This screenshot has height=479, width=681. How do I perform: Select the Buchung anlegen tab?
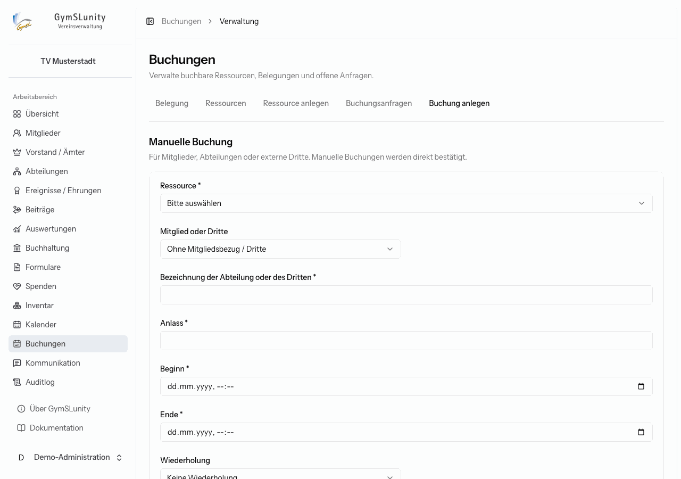pyautogui.click(x=459, y=103)
